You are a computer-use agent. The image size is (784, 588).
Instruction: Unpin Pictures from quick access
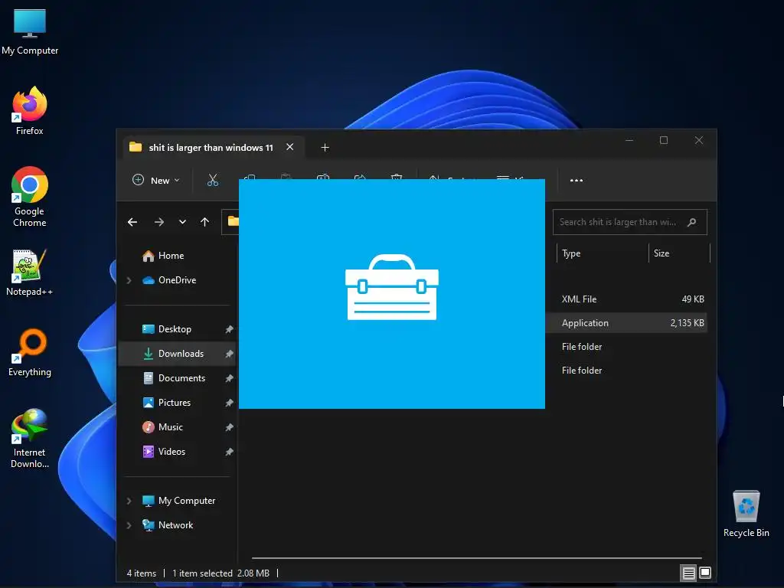(229, 403)
